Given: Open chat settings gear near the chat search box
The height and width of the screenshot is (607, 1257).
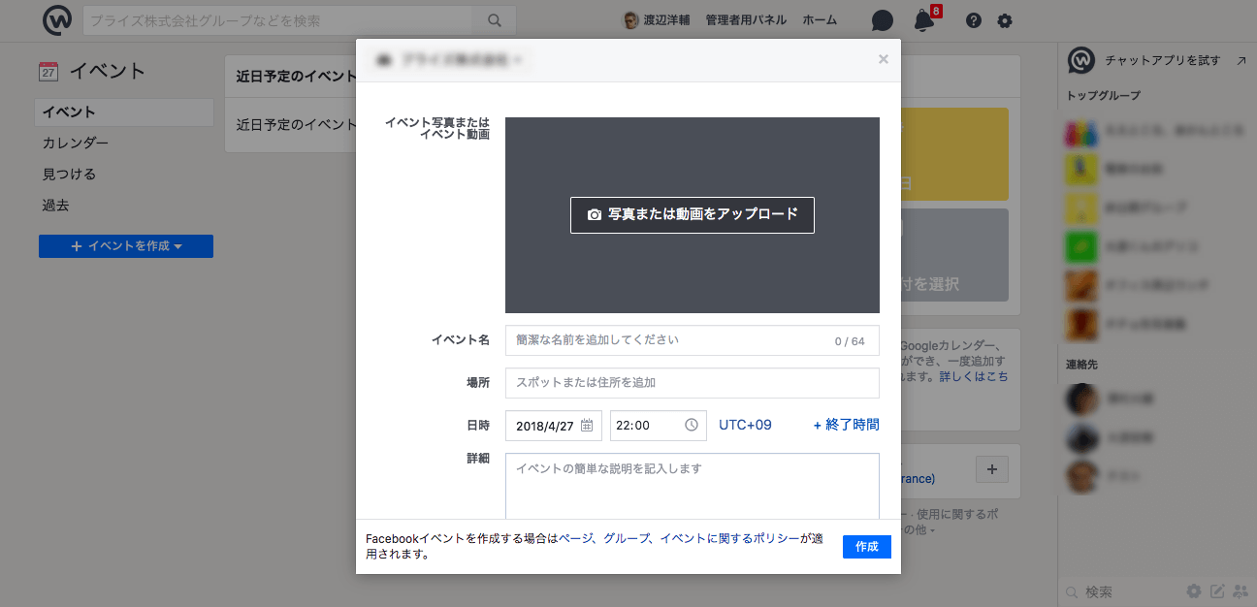Looking at the screenshot, I should (1194, 591).
